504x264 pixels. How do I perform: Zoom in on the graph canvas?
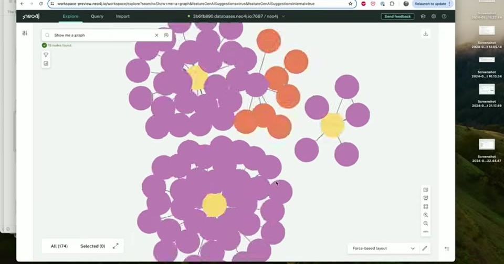click(426, 215)
